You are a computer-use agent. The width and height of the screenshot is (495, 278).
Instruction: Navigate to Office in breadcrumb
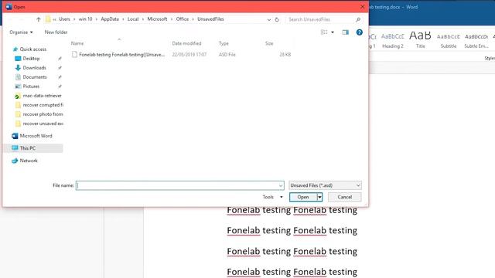[x=183, y=19]
